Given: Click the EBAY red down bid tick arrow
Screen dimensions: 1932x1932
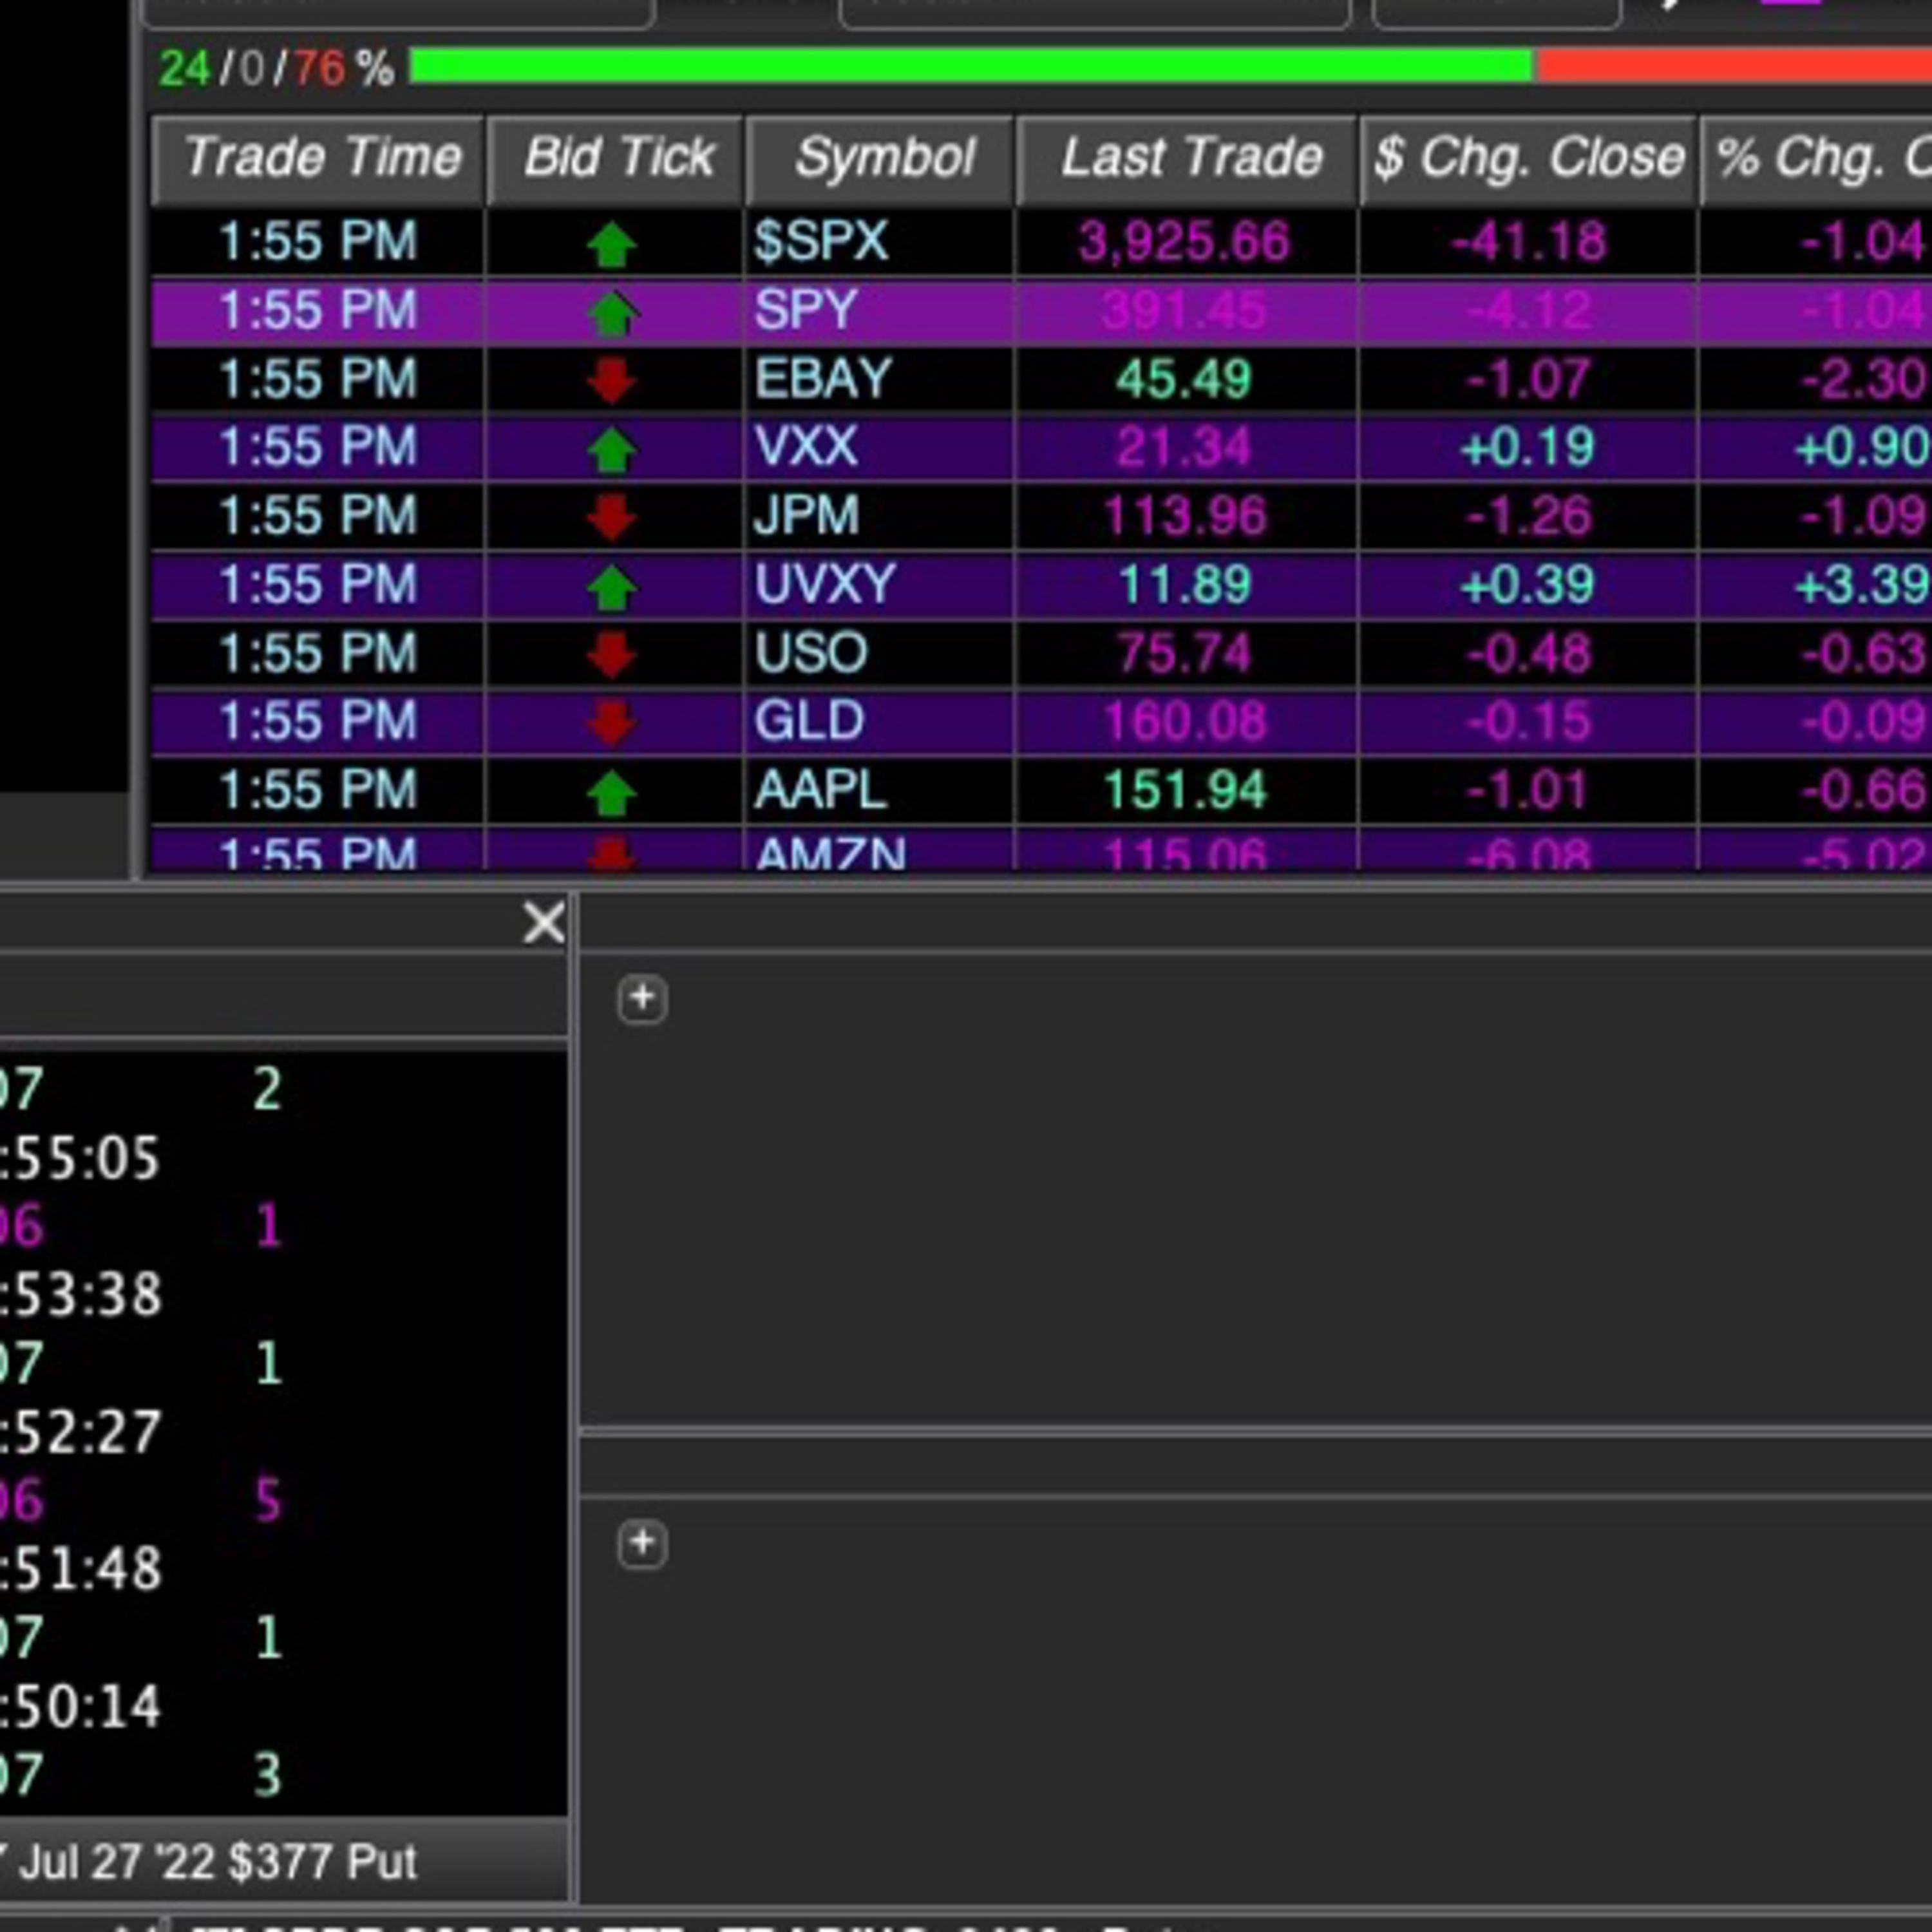Looking at the screenshot, I should (x=611, y=381).
